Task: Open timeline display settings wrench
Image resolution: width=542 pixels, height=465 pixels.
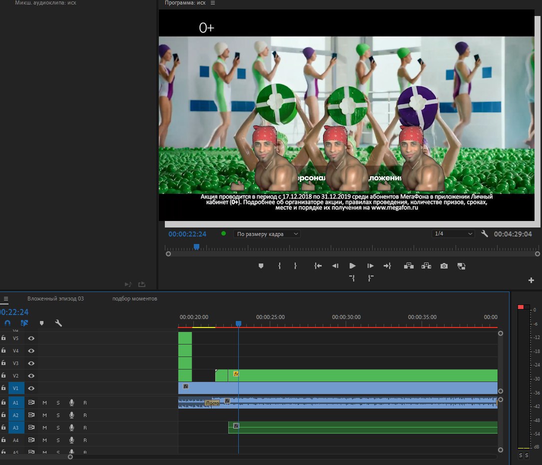Action: tap(58, 323)
